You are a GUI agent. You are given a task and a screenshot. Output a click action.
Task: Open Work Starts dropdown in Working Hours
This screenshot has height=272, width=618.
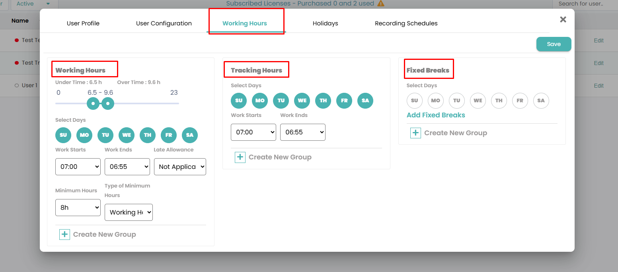pos(78,167)
